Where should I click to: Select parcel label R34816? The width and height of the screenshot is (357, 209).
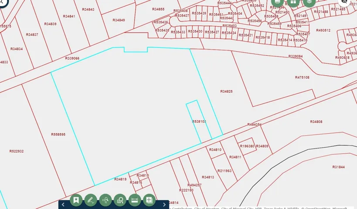[x=136, y=182]
